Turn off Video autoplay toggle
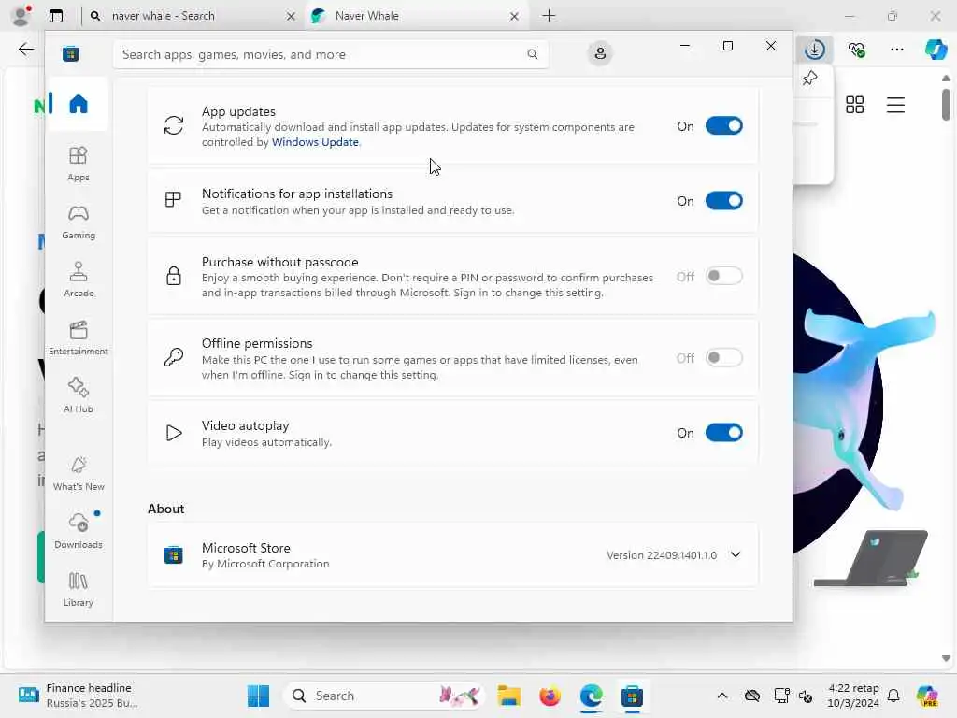 pos(724,433)
